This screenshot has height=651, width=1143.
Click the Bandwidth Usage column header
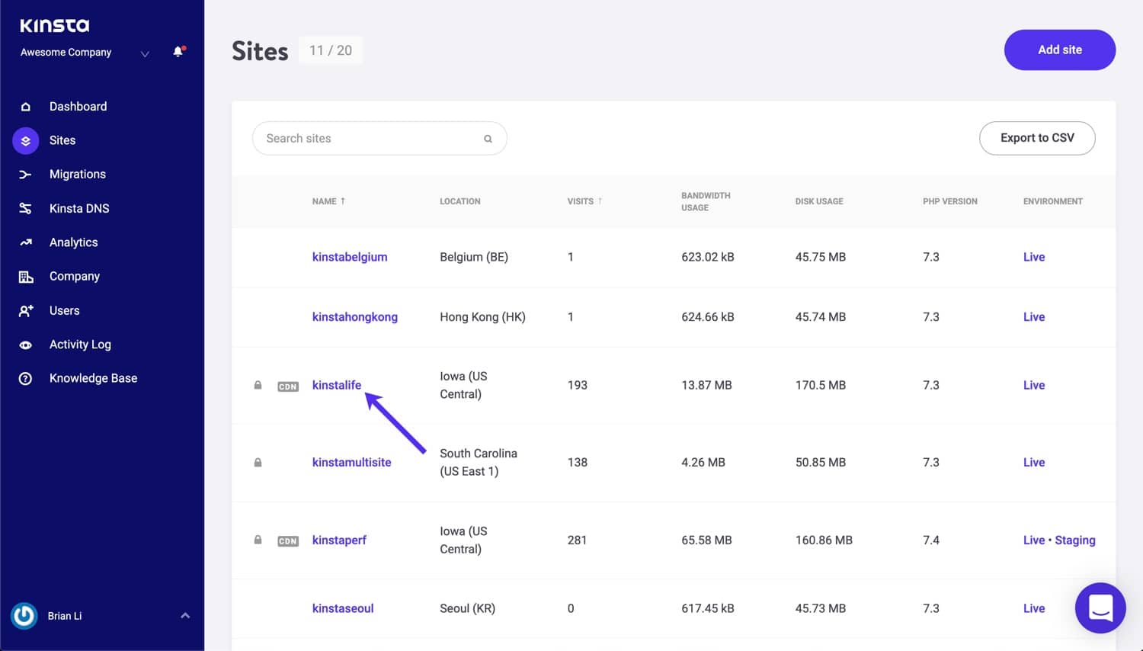click(x=706, y=201)
